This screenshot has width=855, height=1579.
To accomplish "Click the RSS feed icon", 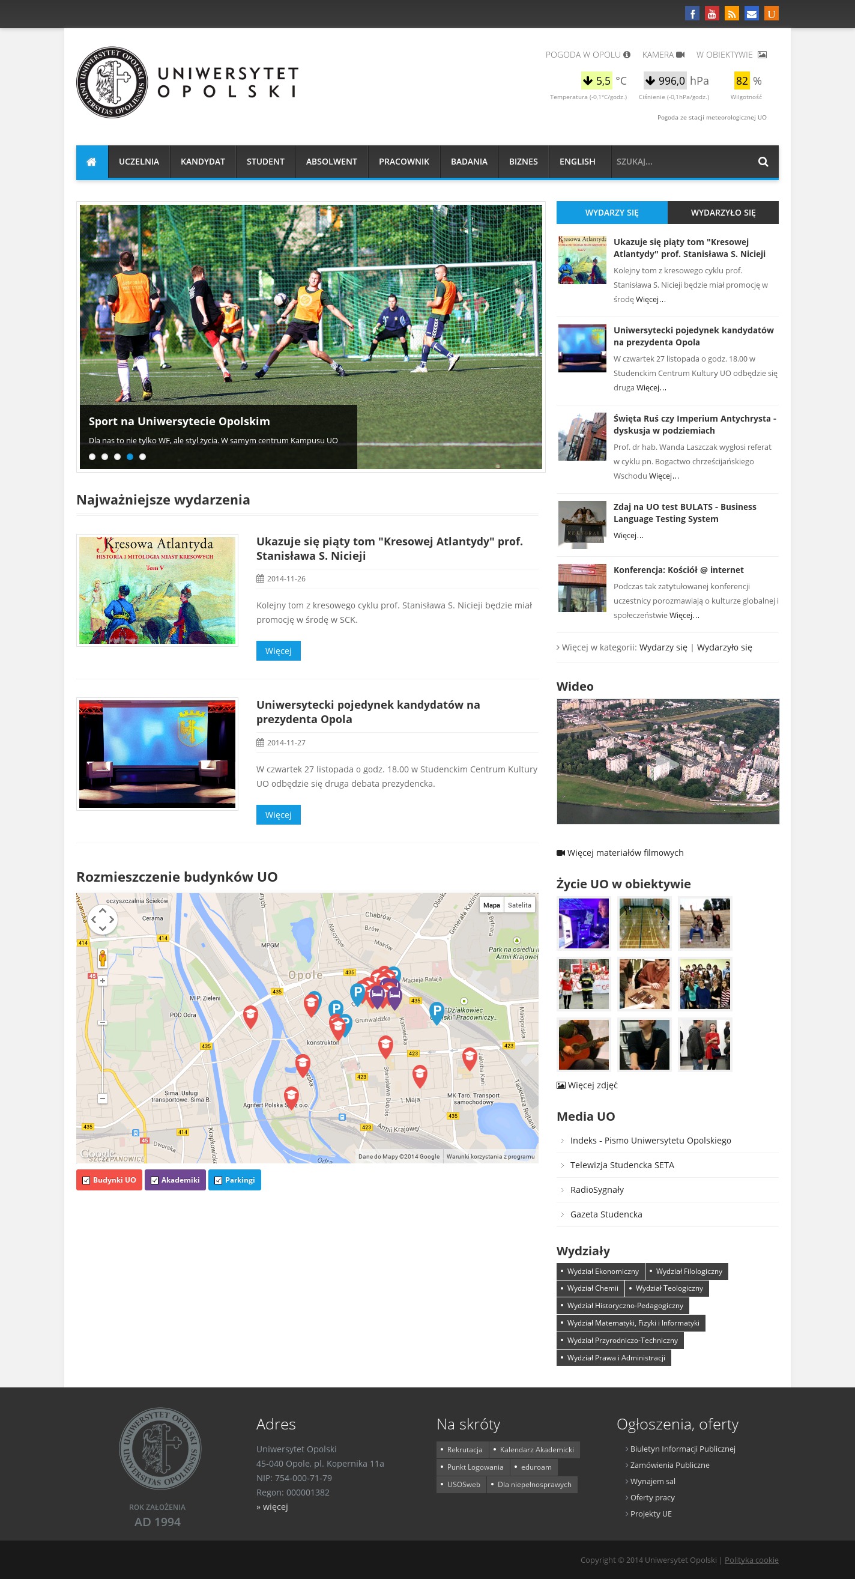I will [x=732, y=13].
